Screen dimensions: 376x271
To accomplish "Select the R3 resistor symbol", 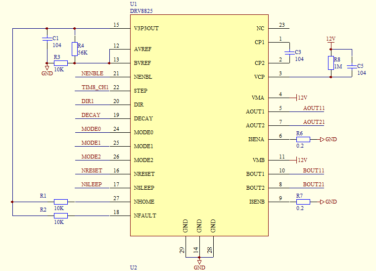I will [61, 63].
